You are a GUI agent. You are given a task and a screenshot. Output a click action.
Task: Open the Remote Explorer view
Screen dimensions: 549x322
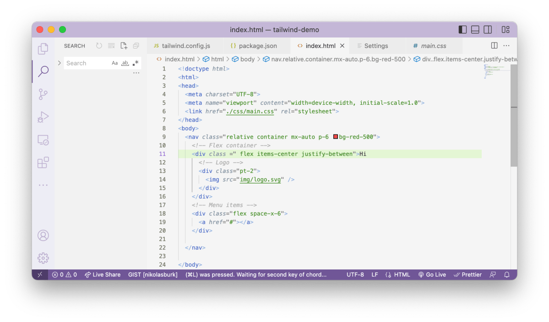[43, 140]
